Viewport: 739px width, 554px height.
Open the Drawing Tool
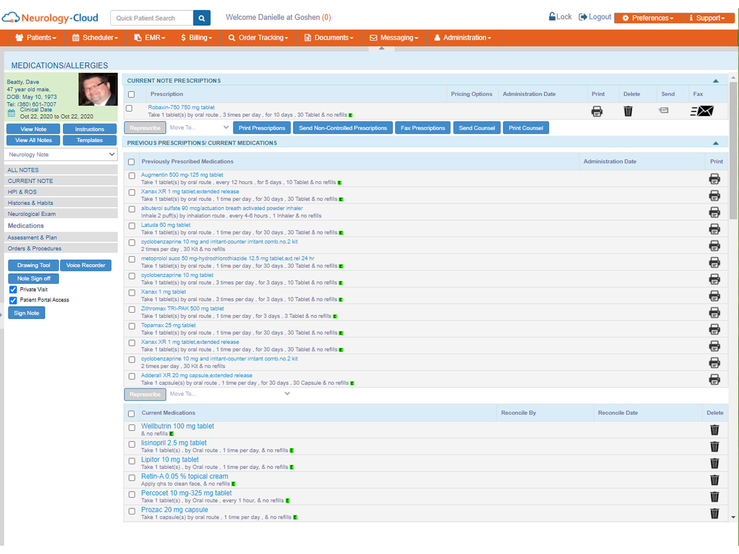(34, 265)
